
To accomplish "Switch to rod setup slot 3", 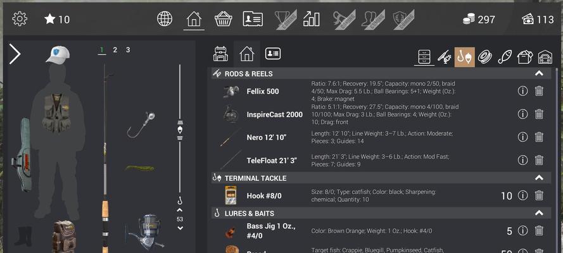I will point(128,50).
